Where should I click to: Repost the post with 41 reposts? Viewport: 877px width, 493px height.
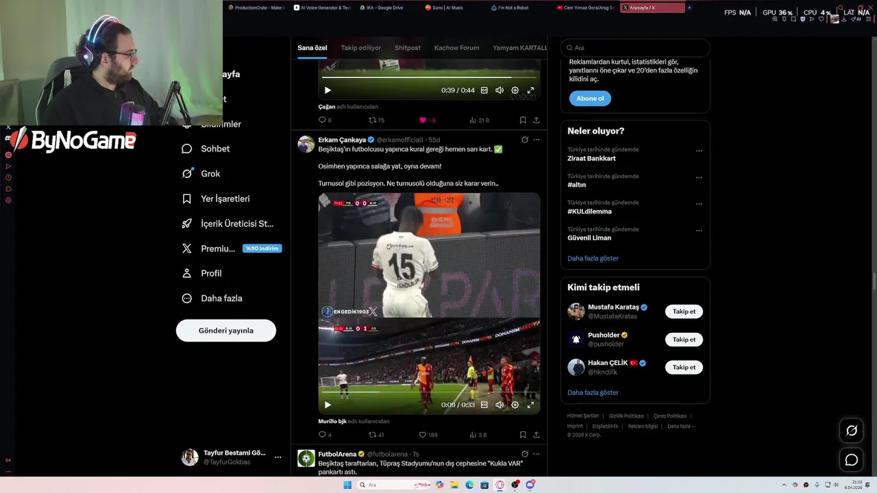[376, 435]
